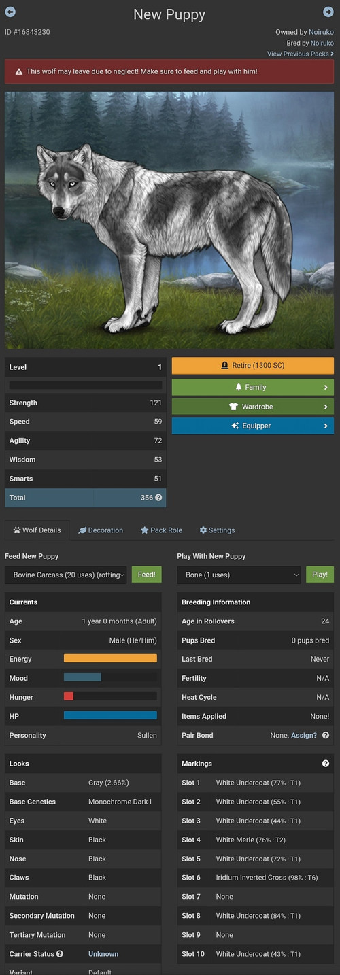This screenshot has width=340, height=975.
Task: Open the play item dropdown showing Bone
Action: 239,575
